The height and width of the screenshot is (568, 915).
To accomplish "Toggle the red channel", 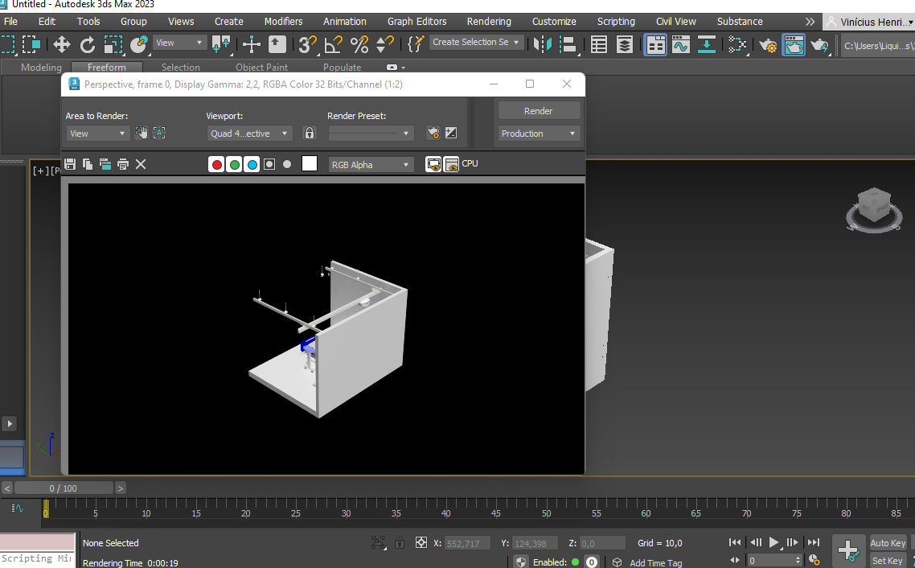I will coord(216,165).
